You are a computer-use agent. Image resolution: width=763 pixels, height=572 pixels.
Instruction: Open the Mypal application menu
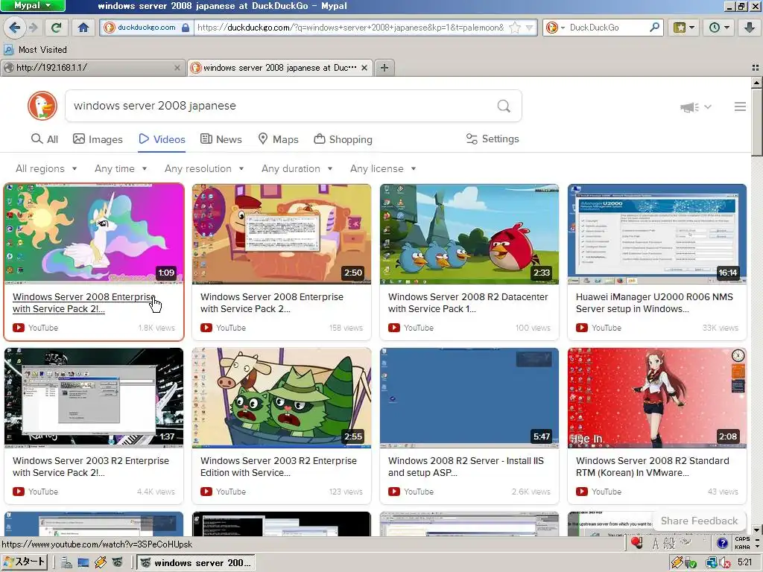(x=32, y=6)
